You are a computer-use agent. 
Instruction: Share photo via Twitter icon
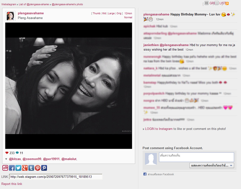click(x=18, y=168)
